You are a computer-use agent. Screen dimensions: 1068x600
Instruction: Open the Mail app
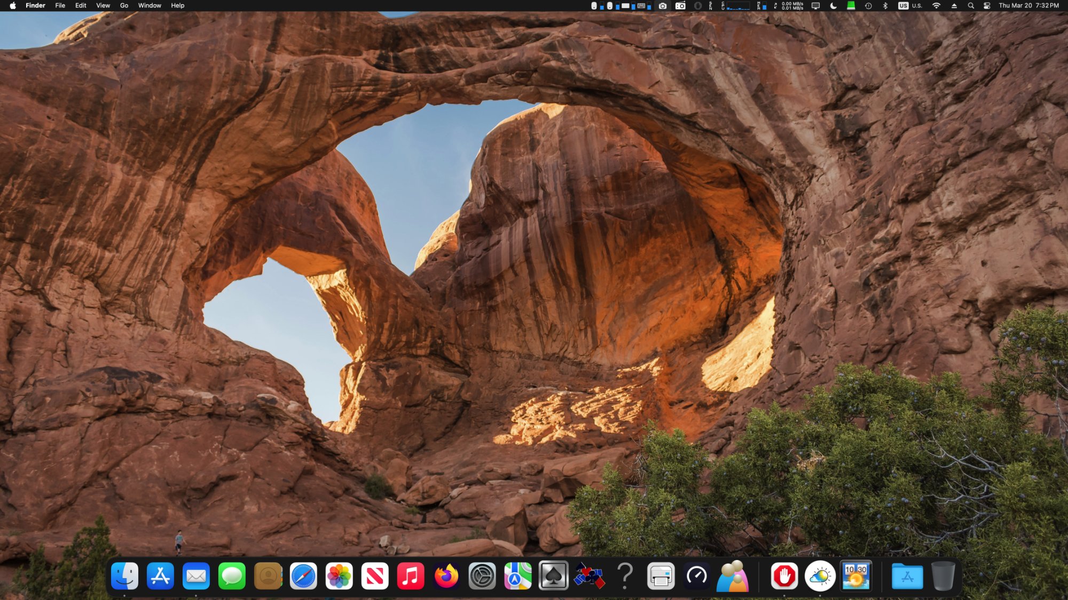(x=196, y=576)
